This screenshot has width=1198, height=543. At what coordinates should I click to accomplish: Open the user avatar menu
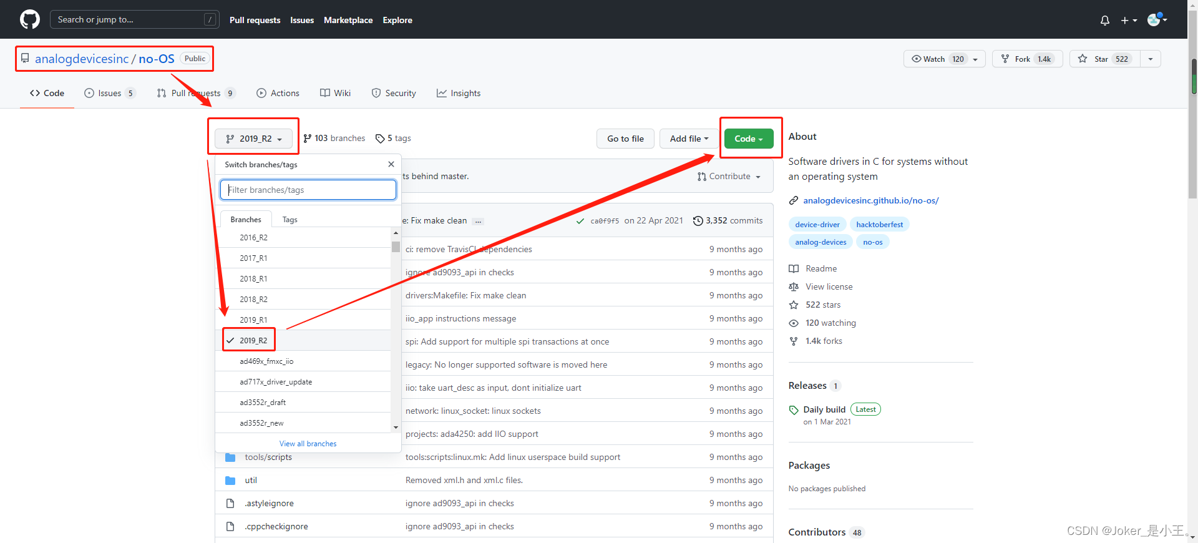click(1156, 19)
